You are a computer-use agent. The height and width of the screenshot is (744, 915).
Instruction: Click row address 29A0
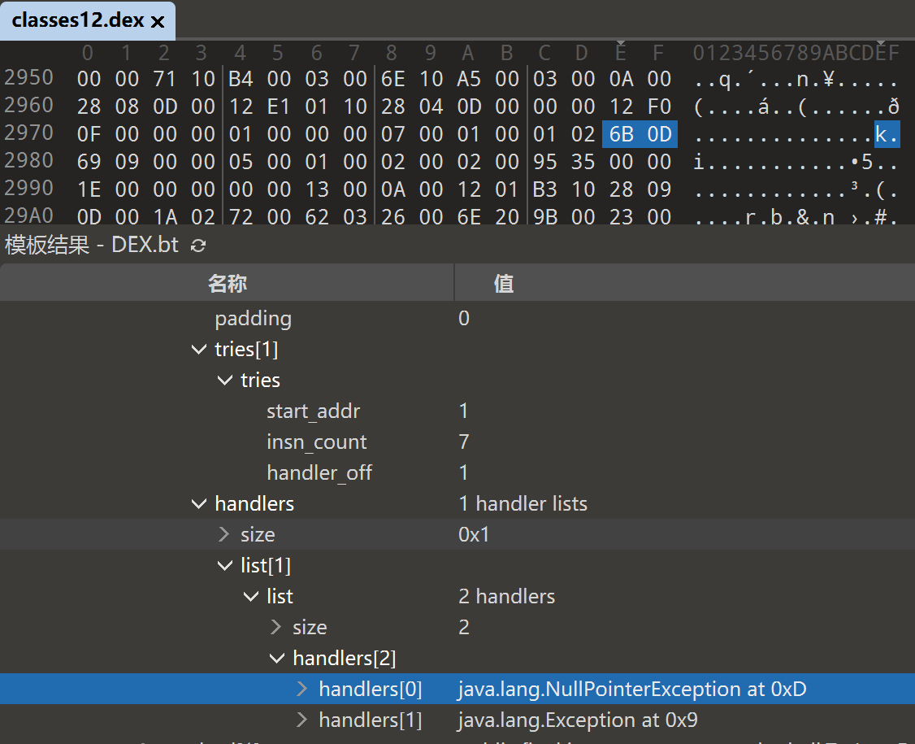pos(28,215)
